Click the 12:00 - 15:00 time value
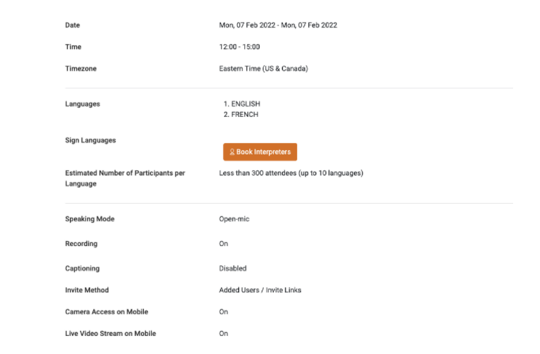 click(x=239, y=46)
